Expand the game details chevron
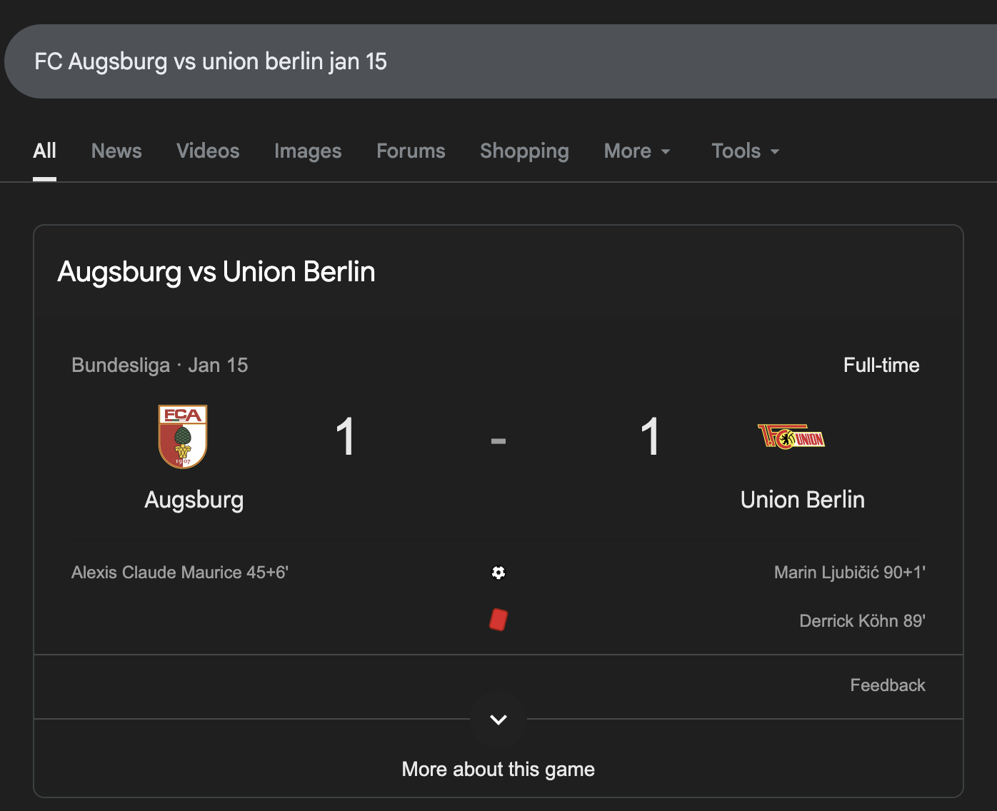Image resolution: width=997 pixels, height=811 pixels. click(x=498, y=720)
